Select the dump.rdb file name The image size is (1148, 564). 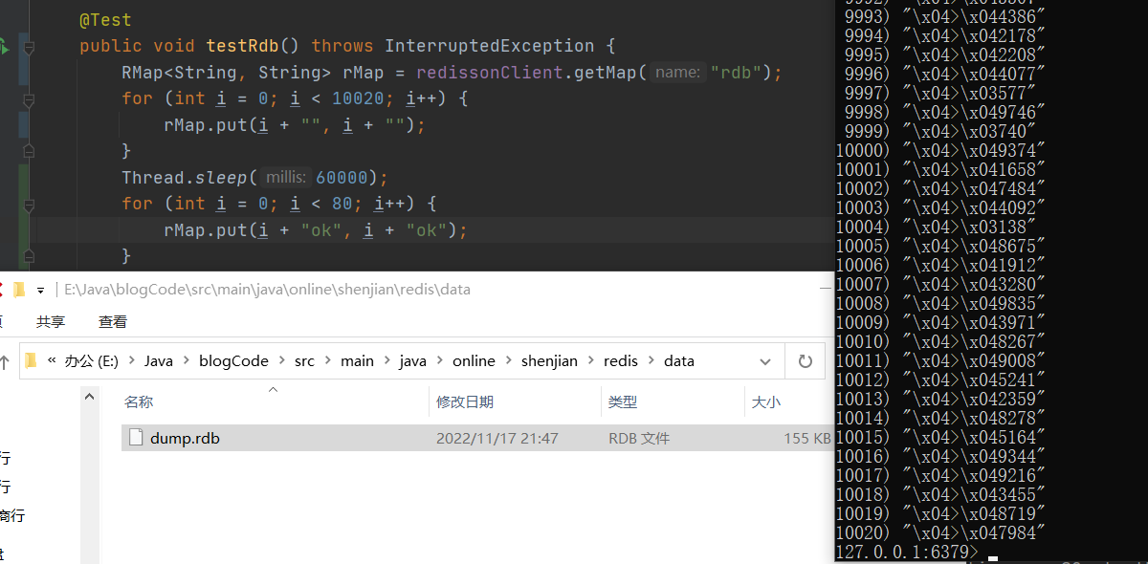185,438
